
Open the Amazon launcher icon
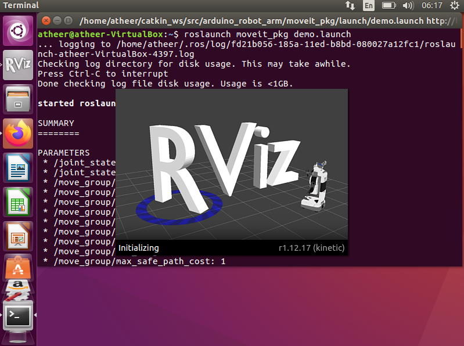pos(18,285)
